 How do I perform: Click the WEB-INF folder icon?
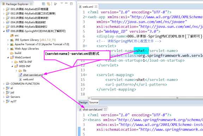click(x=16, y=66)
